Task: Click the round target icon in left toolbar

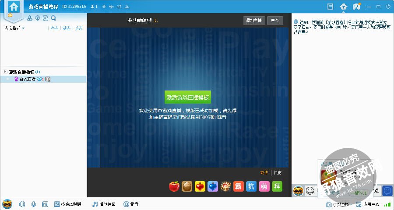Action: (38, 18)
